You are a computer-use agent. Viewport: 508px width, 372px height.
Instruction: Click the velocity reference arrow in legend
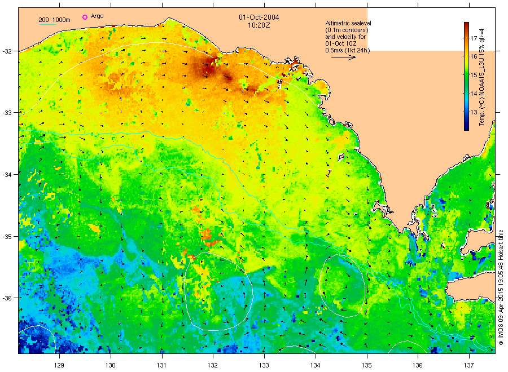(344, 57)
